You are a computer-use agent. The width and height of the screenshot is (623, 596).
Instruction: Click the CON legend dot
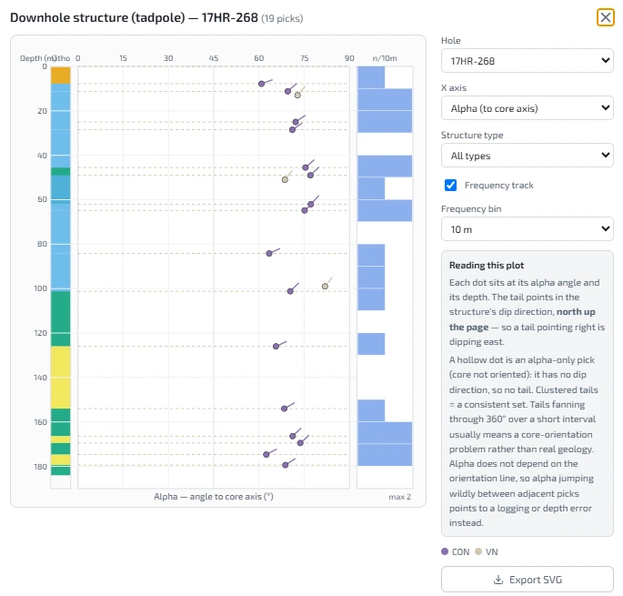point(445,551)
